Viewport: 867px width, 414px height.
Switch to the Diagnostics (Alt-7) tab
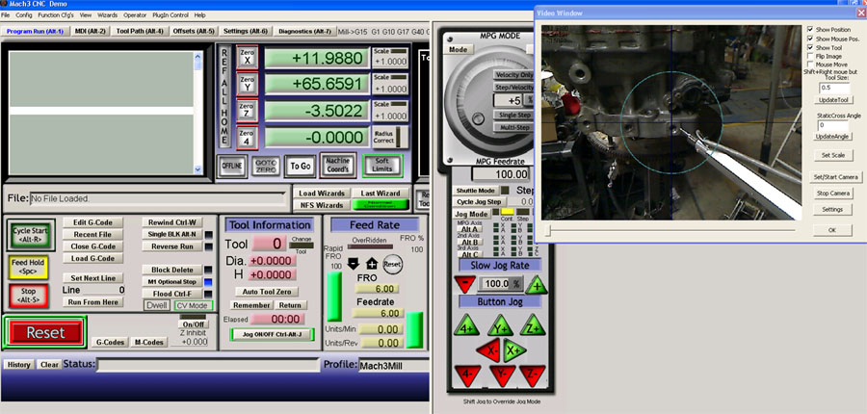[x=304, y=32]
